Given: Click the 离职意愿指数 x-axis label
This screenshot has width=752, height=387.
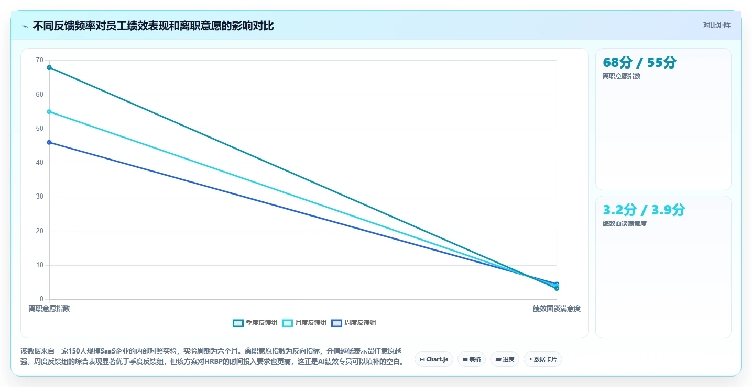Looking at the screenshot, I should click(49, 309).
